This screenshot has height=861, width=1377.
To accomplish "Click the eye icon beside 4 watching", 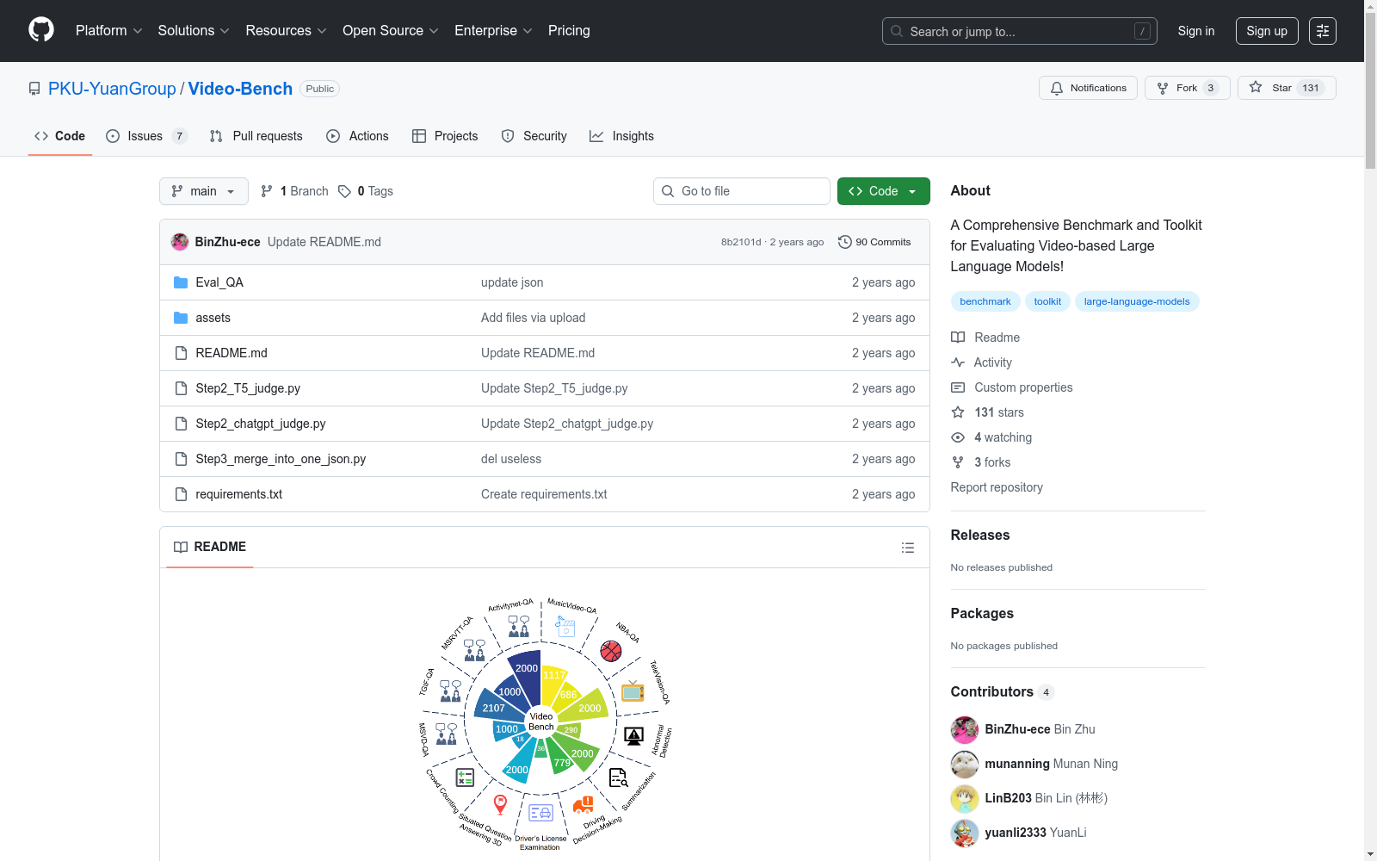I will point(958,437).
